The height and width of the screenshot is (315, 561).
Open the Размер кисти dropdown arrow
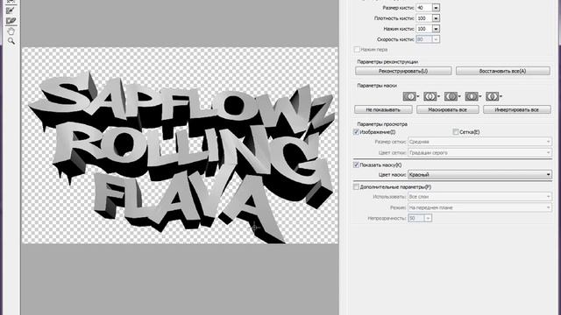[x=436, y=8]
